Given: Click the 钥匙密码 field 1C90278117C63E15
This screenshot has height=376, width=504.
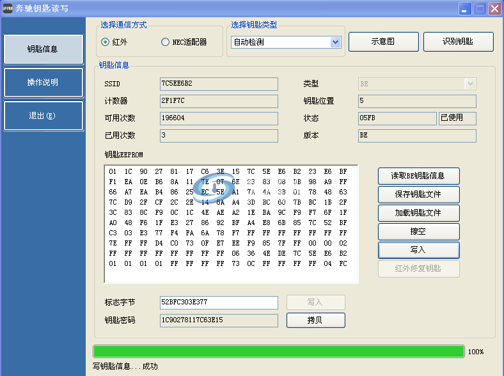Looking at the screenshot, I should point(219,320).
